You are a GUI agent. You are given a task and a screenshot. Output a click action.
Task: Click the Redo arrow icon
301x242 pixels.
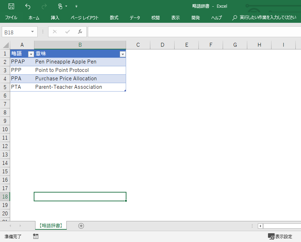pos(44,6)
